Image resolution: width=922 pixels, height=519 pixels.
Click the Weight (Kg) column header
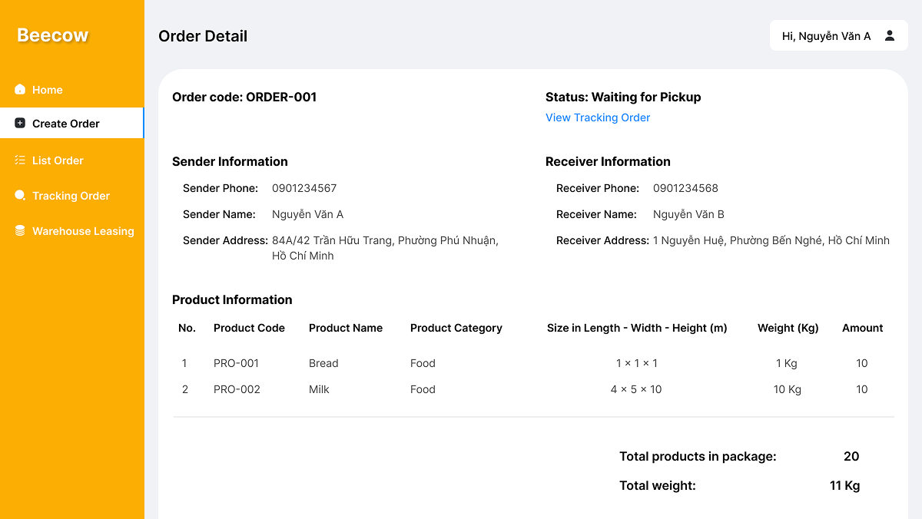click(788, 328)
